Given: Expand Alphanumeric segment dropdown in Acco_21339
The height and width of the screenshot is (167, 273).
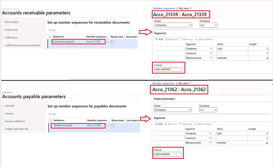Looking at the screenshot, I should (211, 58).
